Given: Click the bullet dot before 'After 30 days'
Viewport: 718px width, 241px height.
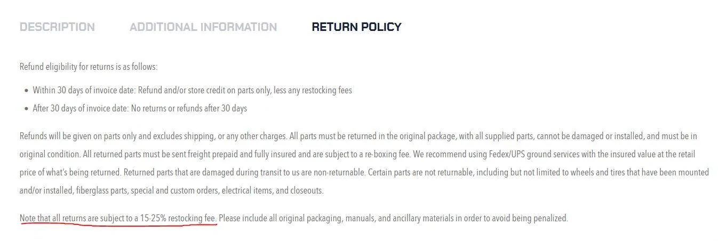Looking at the screenshot, I should pyautogui.click(x=26, y=109).
